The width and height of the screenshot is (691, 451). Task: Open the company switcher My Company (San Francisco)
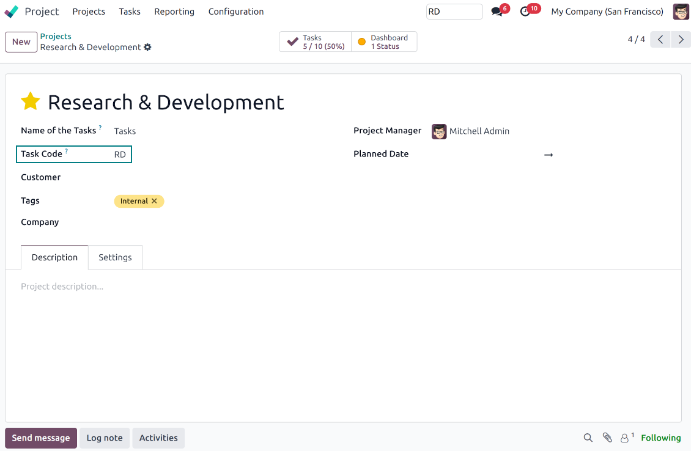pos(607,12)
